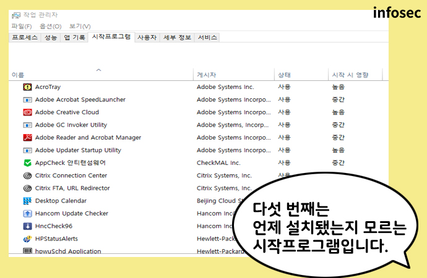Click the Citrix Connection Center icon
427x278 pixels.
coord(27,175)
